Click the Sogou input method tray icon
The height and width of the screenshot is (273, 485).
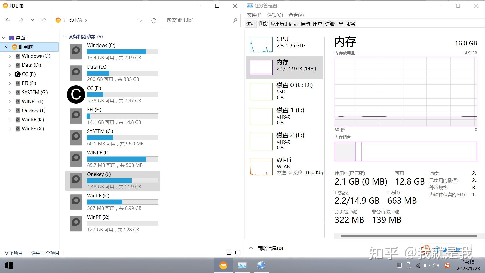click(447, 265)
